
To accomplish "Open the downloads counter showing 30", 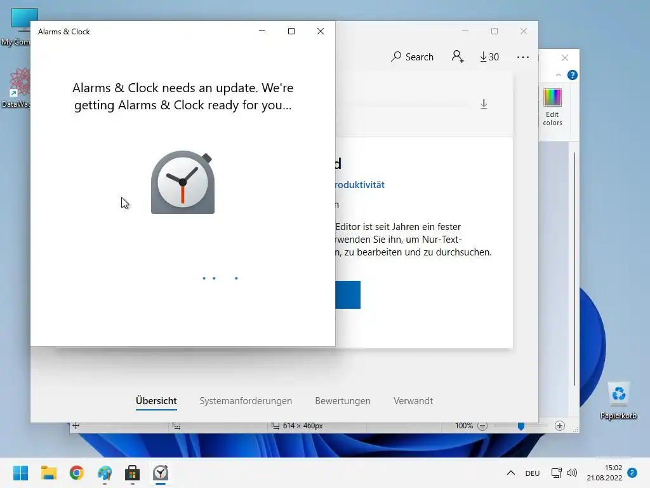I will (x=489, y=57).
